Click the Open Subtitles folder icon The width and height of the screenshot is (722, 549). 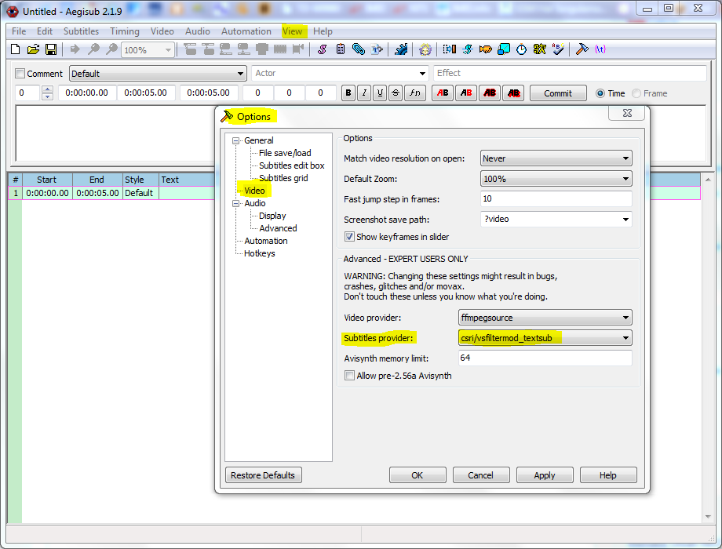coord(33,49)
